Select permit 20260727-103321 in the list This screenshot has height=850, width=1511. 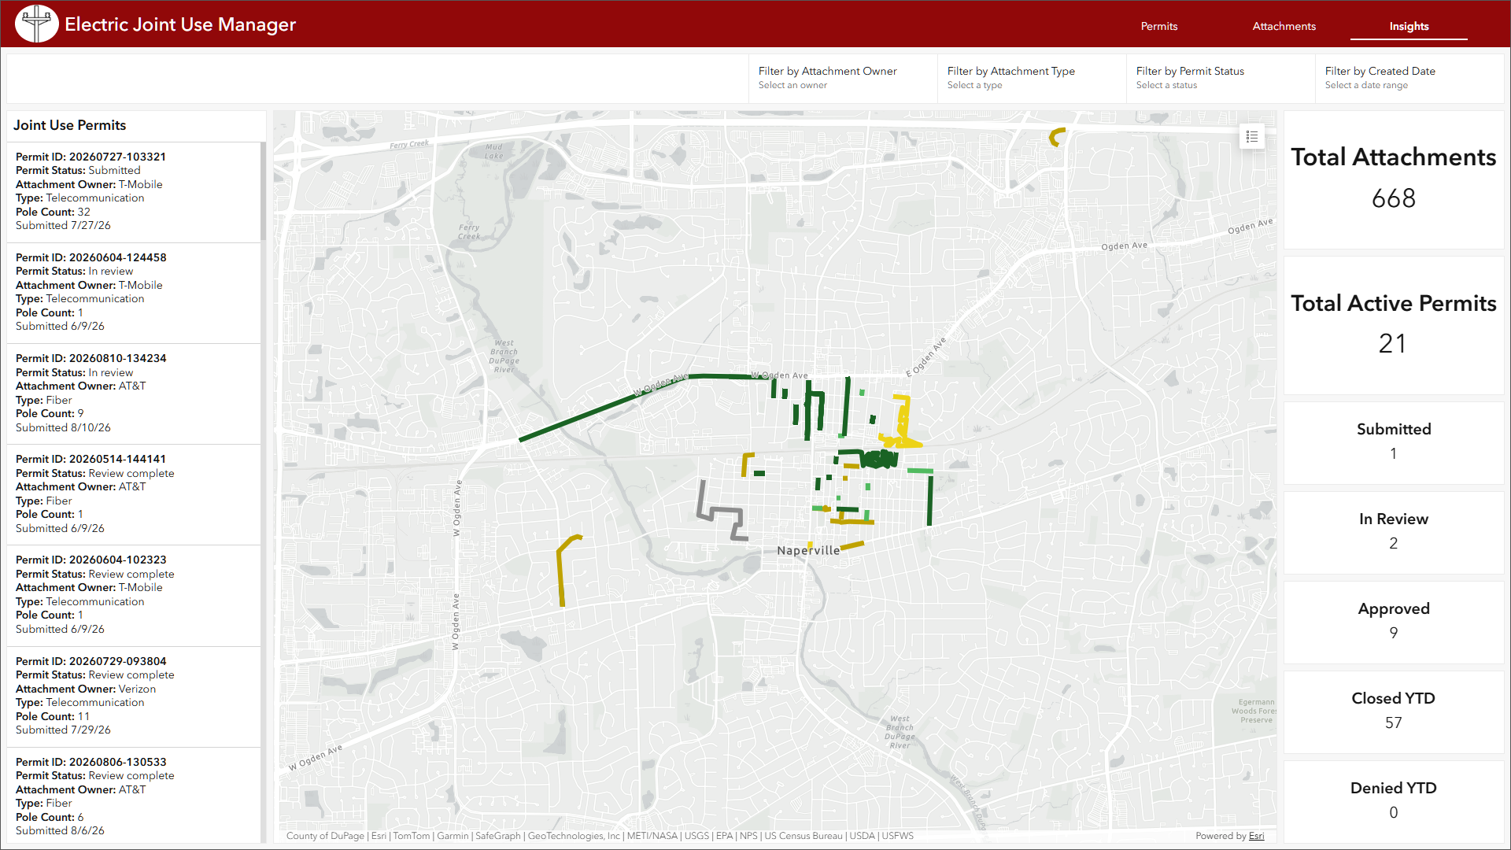point(134,191)
